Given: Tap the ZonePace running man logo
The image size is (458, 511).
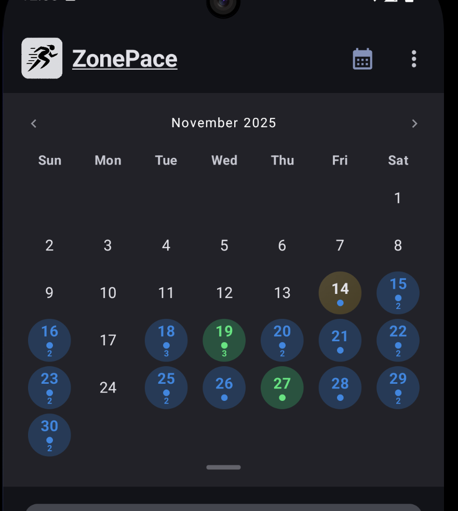Looking at the screenshot, I should (42, 58).
